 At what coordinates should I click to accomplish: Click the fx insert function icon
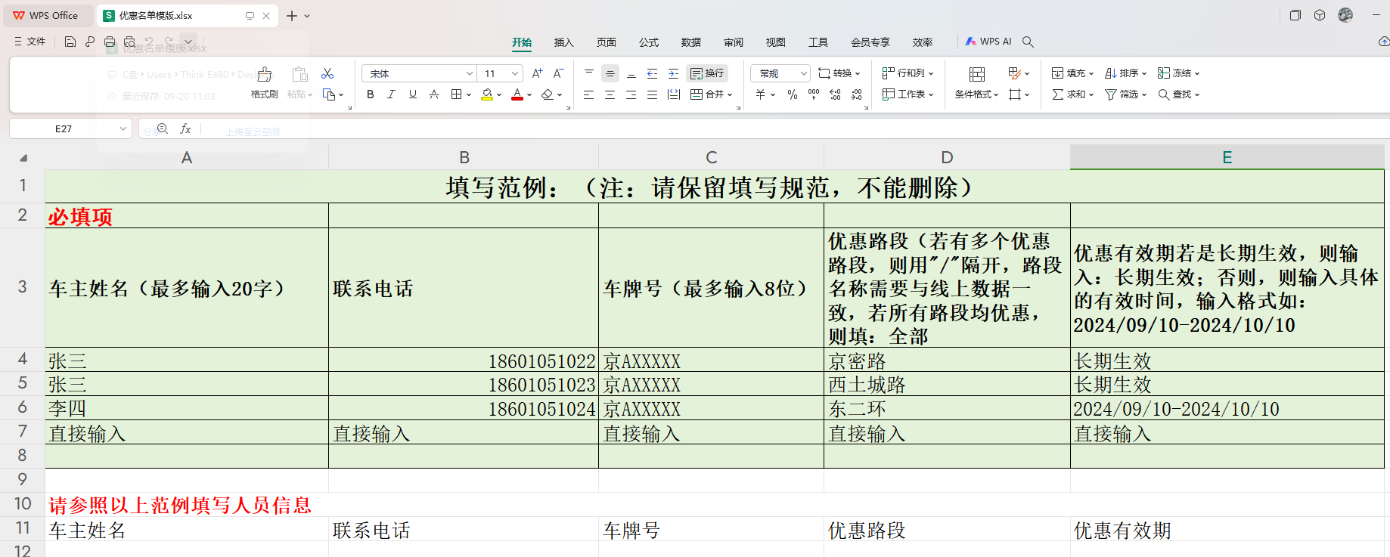click(x=185, y=129)
